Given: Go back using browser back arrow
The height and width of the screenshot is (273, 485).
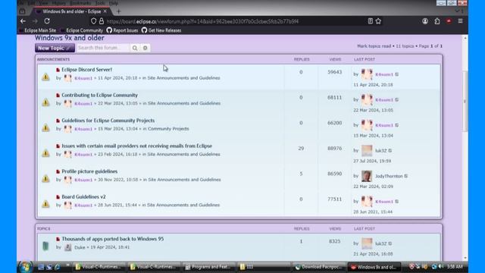Looking at the screenshot, I should point(23,21).
